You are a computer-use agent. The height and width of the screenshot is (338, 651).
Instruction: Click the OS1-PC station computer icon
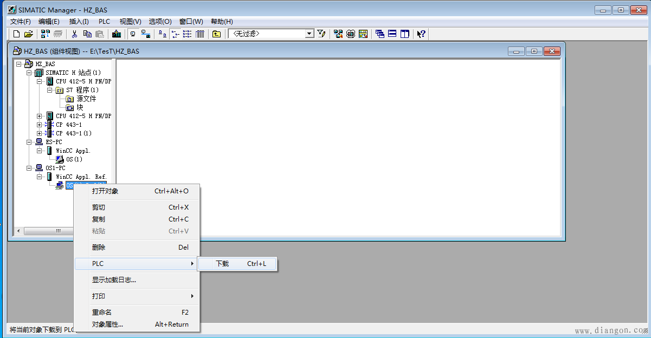coord(39,168)
